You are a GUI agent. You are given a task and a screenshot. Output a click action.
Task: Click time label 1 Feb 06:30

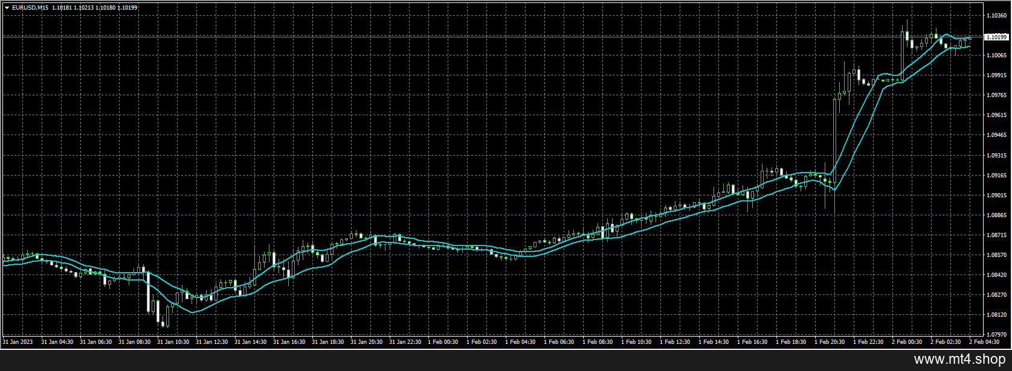click(x=559, y=342)
